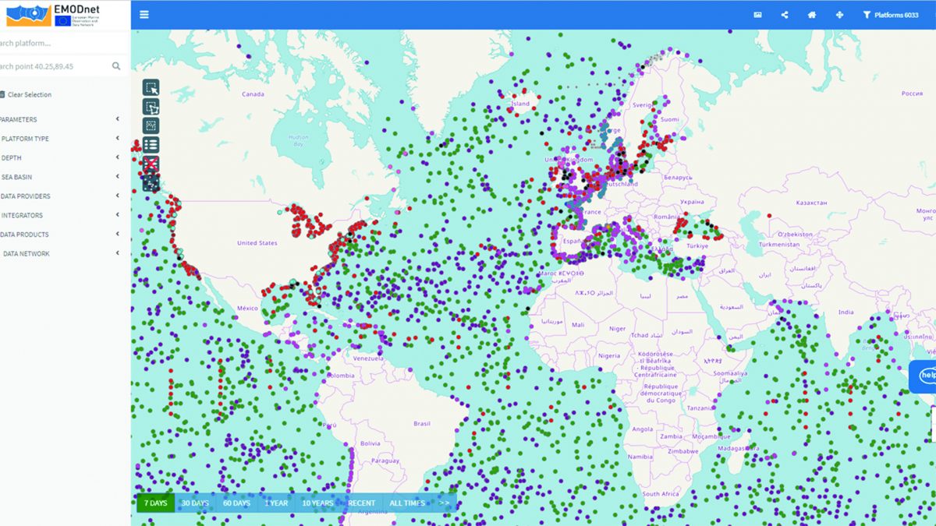
Task: Click the rectangle selection tool on map
Action: pos(151,87)
